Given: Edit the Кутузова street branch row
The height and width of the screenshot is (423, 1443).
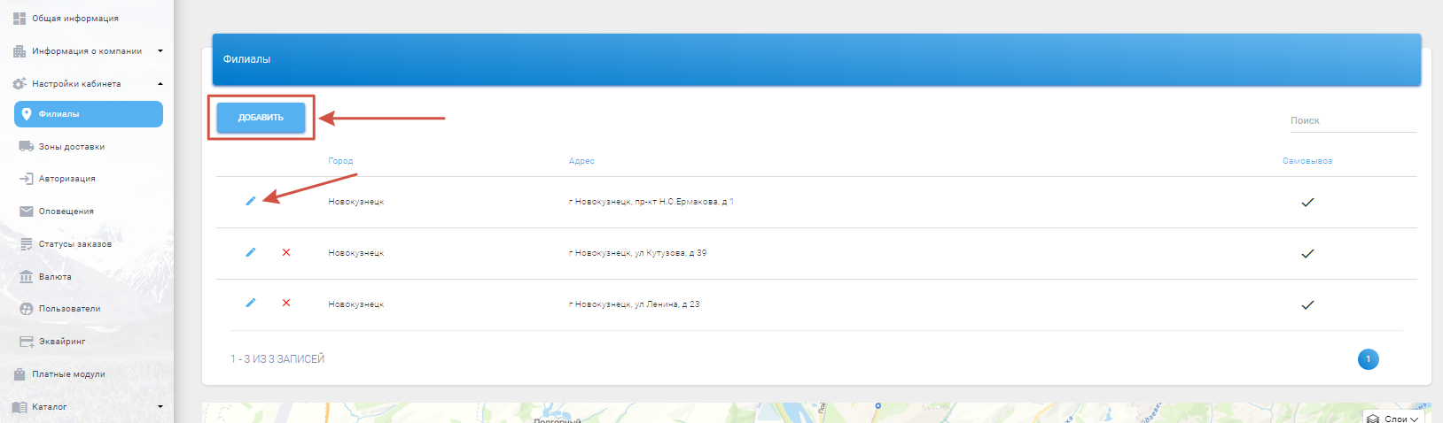Looking at the screenshot, I should 251,252.
